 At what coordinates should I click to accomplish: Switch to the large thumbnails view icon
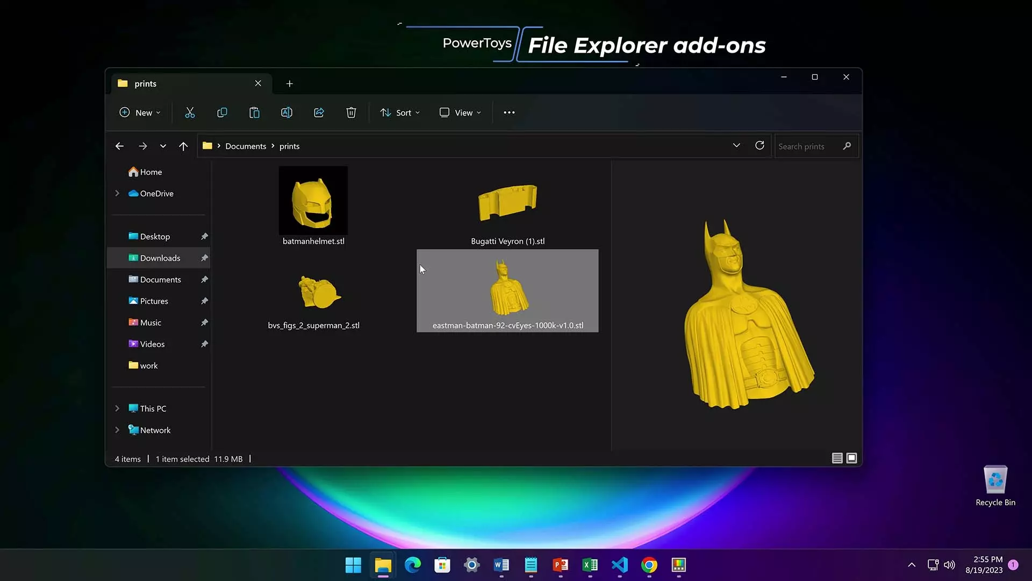coord(851,458)
